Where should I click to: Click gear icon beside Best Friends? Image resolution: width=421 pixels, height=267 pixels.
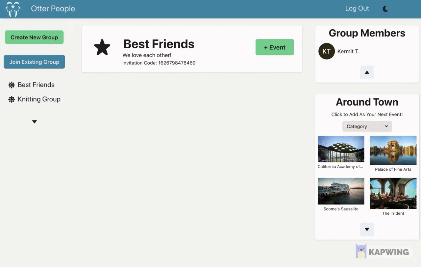(x=12, y=85)
